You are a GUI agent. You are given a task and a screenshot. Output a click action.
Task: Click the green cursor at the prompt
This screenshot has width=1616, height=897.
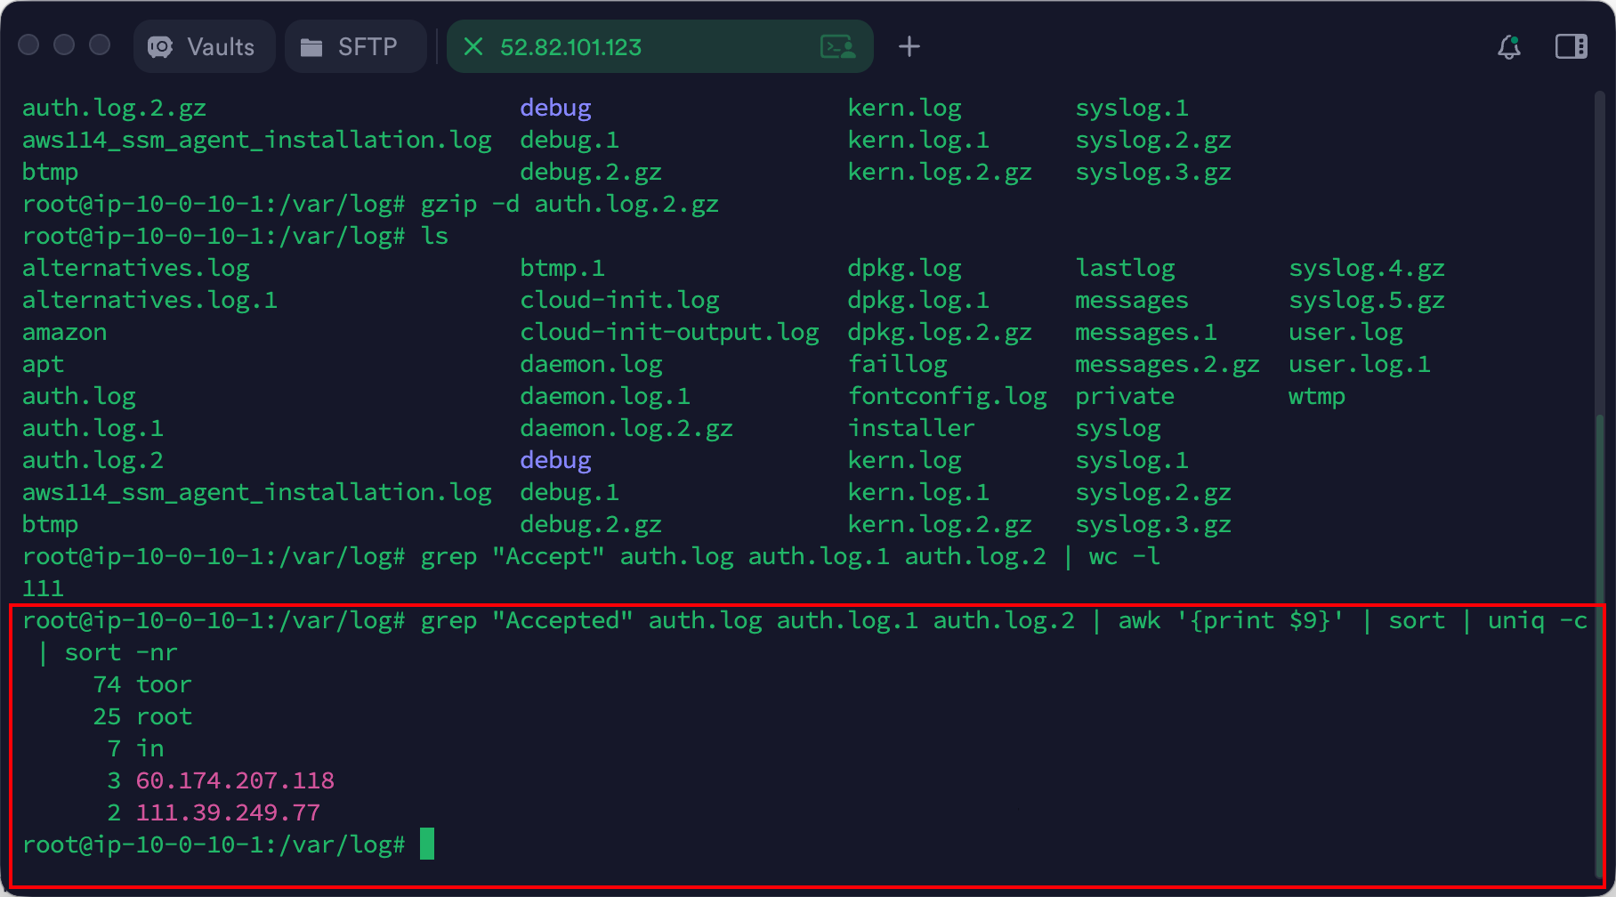tap(427, 844)
